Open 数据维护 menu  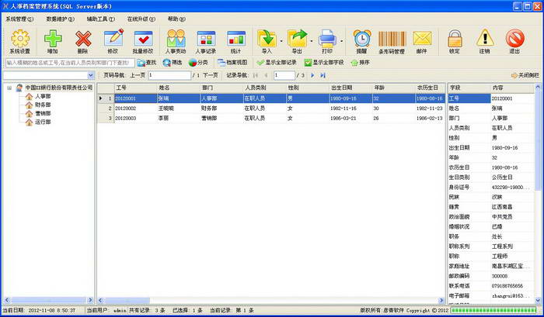[61, 19]
